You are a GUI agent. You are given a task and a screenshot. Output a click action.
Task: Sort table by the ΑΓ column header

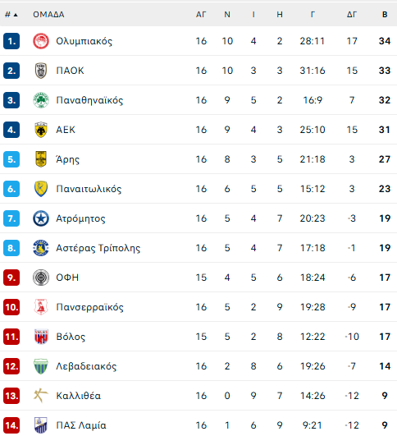(x=201, y=15)
